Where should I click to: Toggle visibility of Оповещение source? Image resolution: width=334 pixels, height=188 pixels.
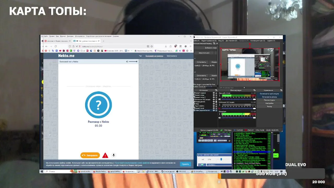pos(214,102)
